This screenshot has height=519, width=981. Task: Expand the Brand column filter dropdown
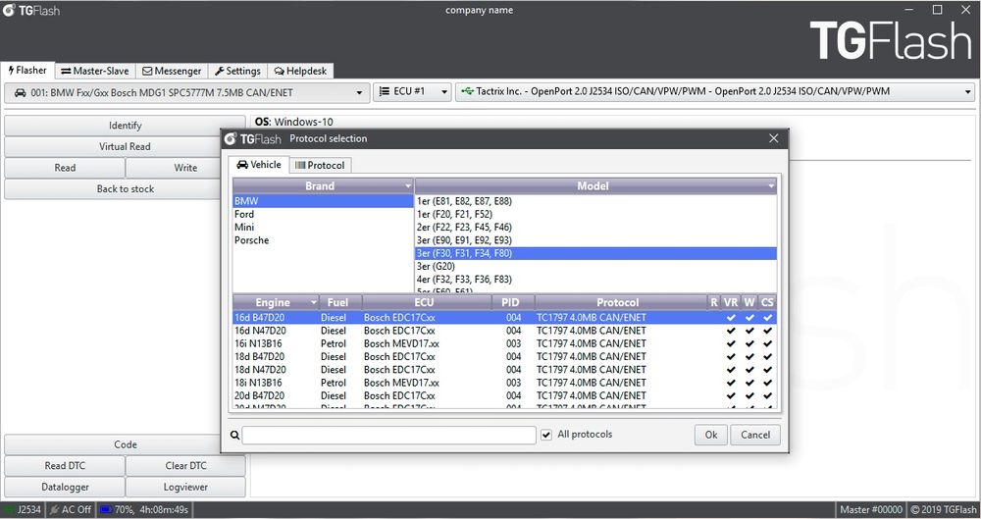408,186
